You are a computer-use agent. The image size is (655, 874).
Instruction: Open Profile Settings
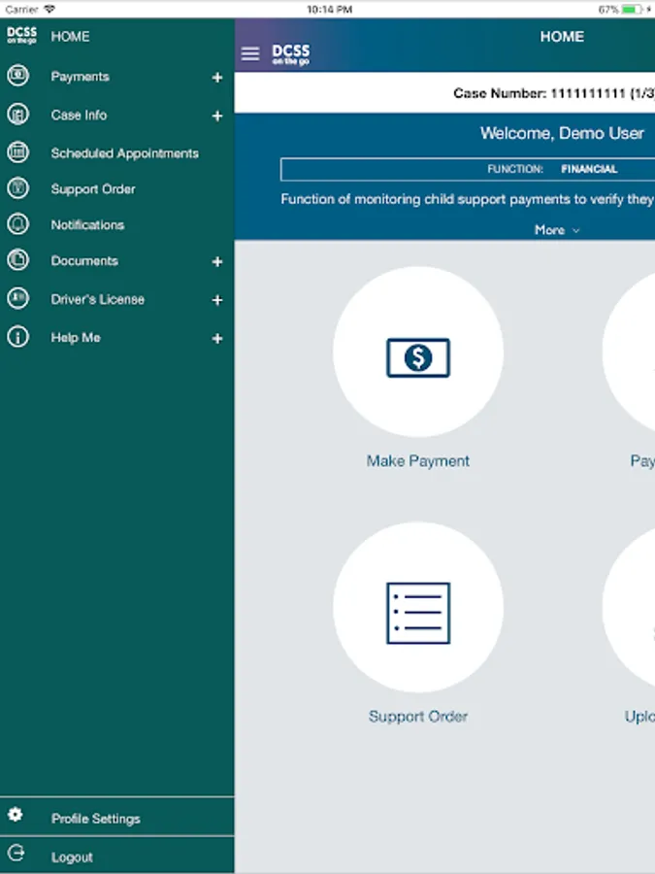[95, 819]
